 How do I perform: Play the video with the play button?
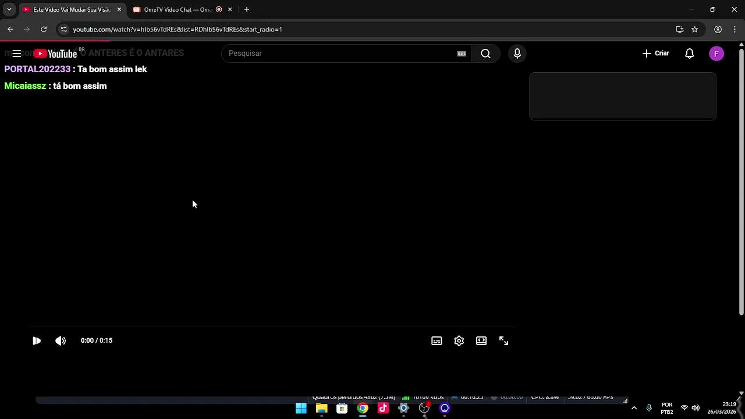pyautogui.click(x=36, y=341)
